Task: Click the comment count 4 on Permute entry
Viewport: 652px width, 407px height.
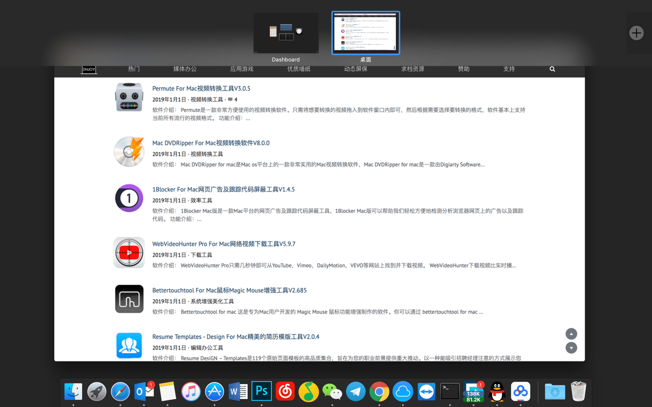Action: (x=233, y=100)
